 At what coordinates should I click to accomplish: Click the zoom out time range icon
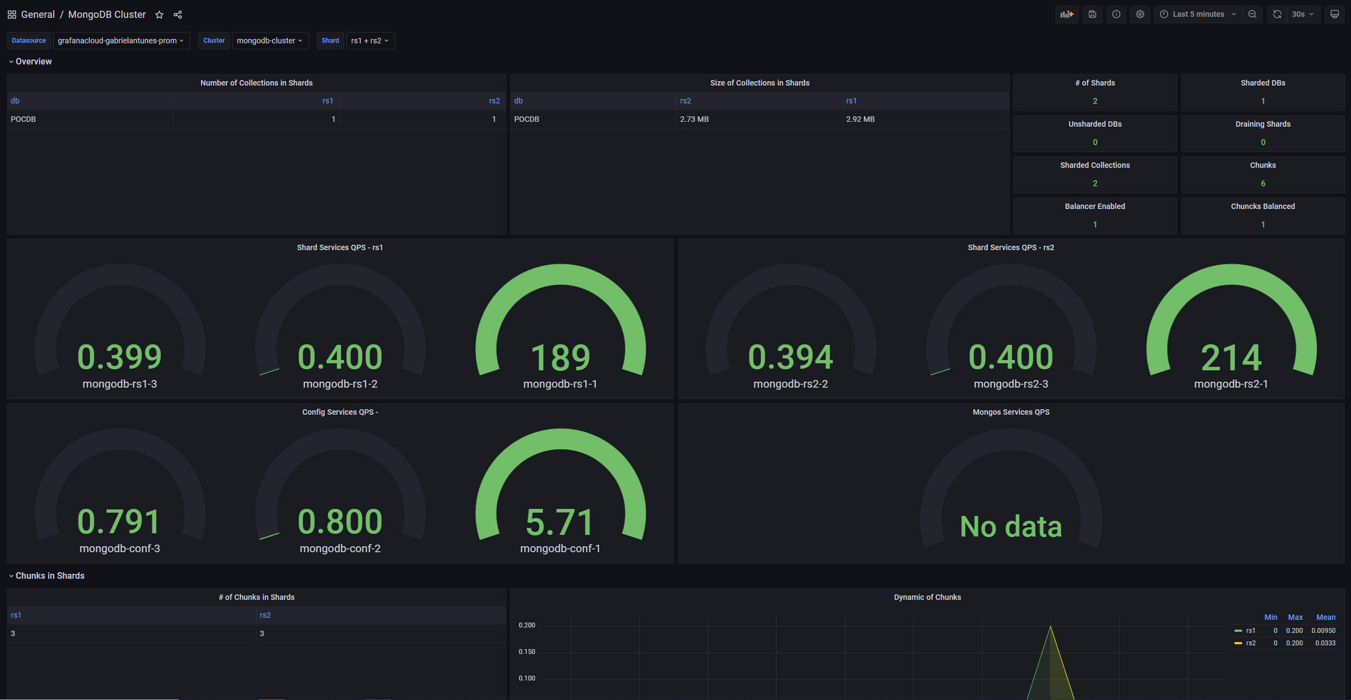(x=1252, y=15)
